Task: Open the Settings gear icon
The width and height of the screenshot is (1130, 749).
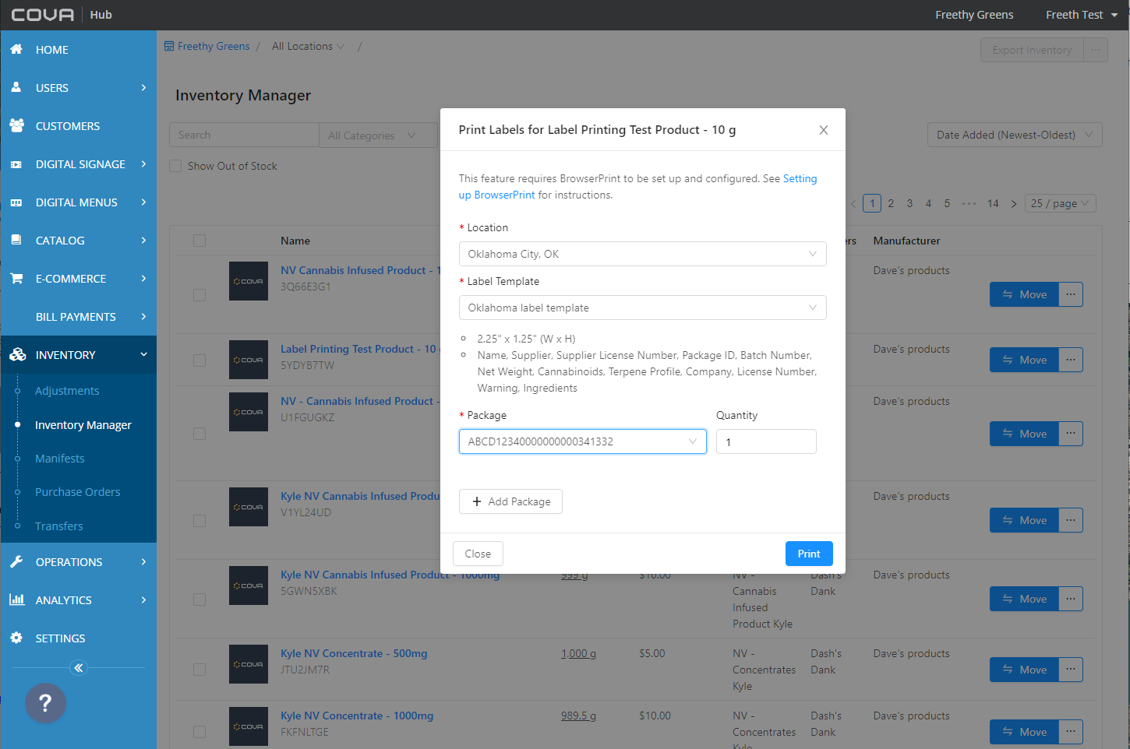Action: [x=16, y=638]
